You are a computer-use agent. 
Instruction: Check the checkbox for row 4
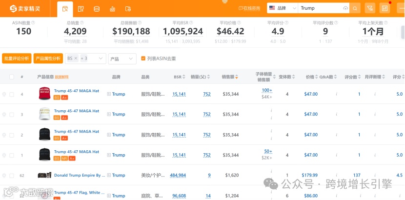[x=12, y=94]
